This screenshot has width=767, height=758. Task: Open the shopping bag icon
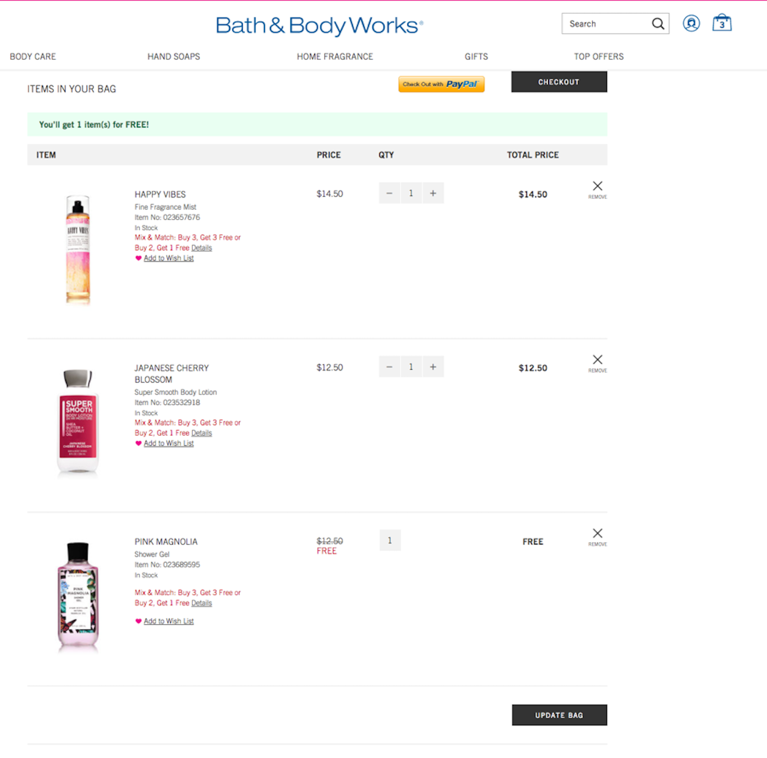click(x=722, y=23)
